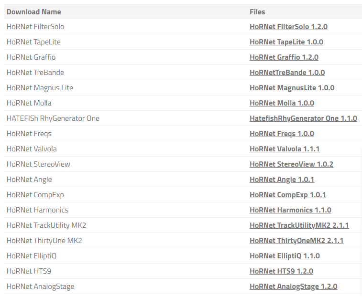Viewport: 362px width, 297px height.
Task: Download HoRNet TapeLite 1.0.0 file
Action: pos(286,42)
